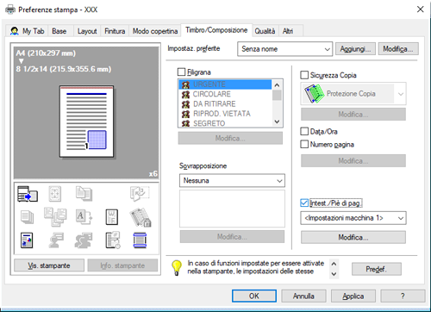431x312 pixels.
Task: Click the greyed letter A watermark icon
Action: (84, 217)
